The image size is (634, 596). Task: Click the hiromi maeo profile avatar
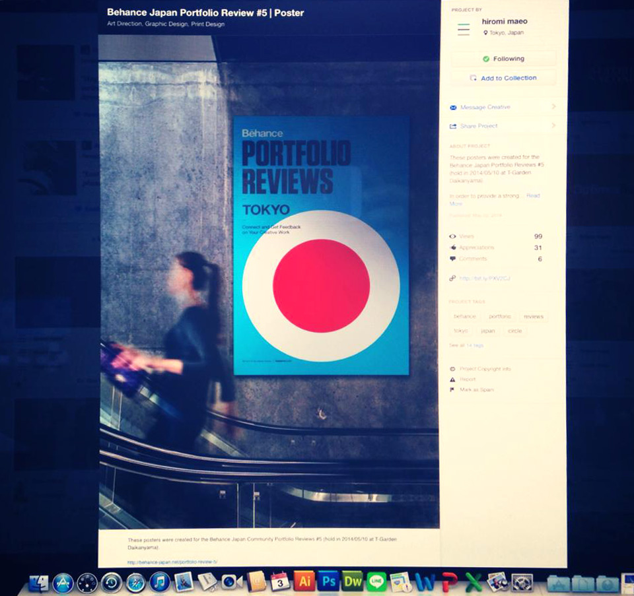pyautogui.click(x=464, y=29)
